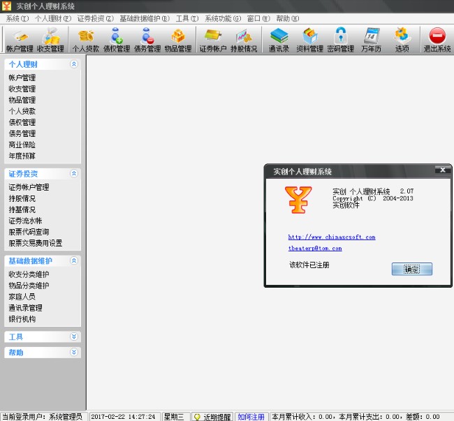Select 商业保险 in the sidebar
Screen dimensions: 454x421
click(x=22, y=145)
